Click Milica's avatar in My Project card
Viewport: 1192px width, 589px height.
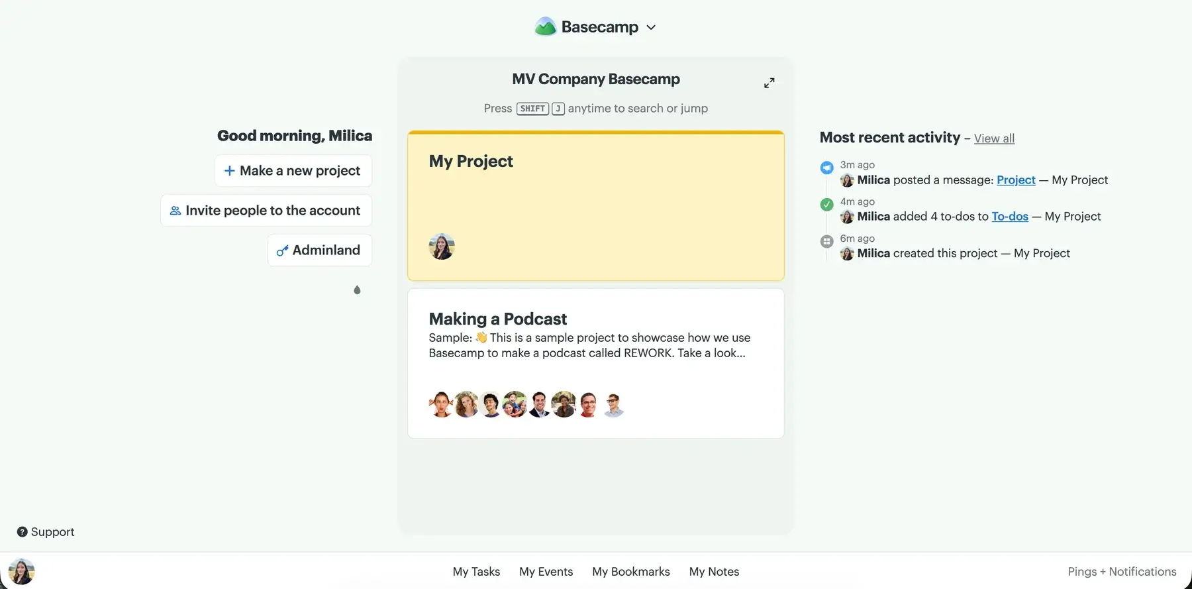442,246
